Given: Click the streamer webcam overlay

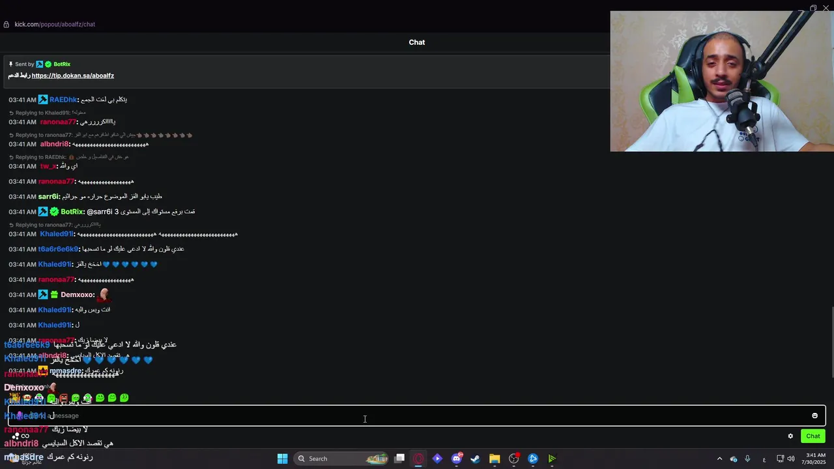Looking at the screenshot, I should (x=722, y=81).
